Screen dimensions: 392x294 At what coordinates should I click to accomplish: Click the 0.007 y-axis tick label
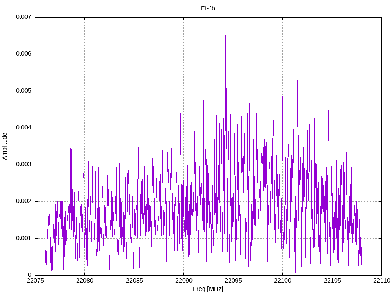(24, 17)
